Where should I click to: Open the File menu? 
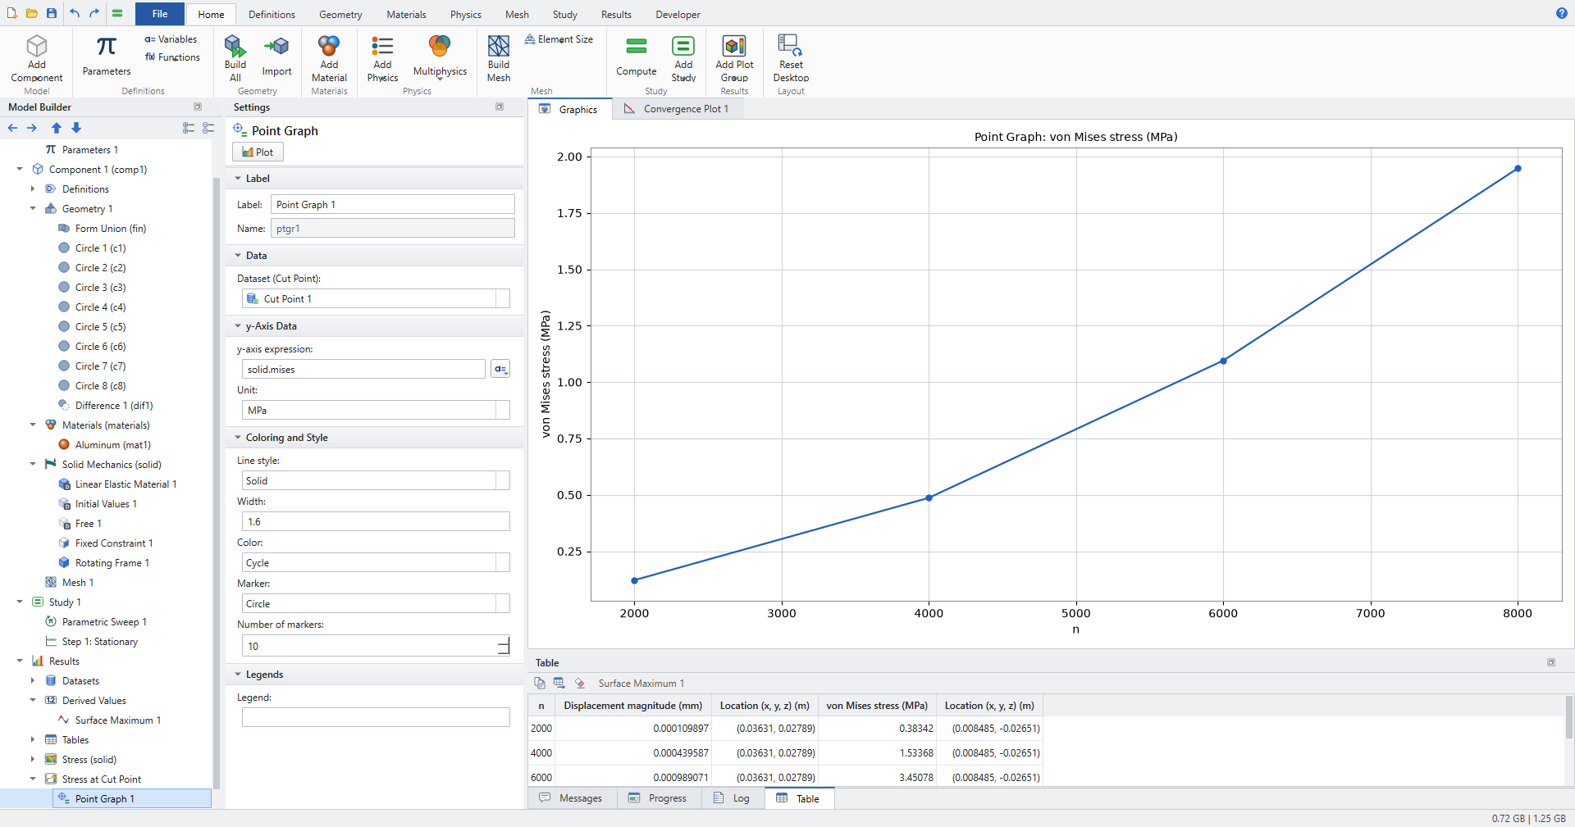coord(160,14)
